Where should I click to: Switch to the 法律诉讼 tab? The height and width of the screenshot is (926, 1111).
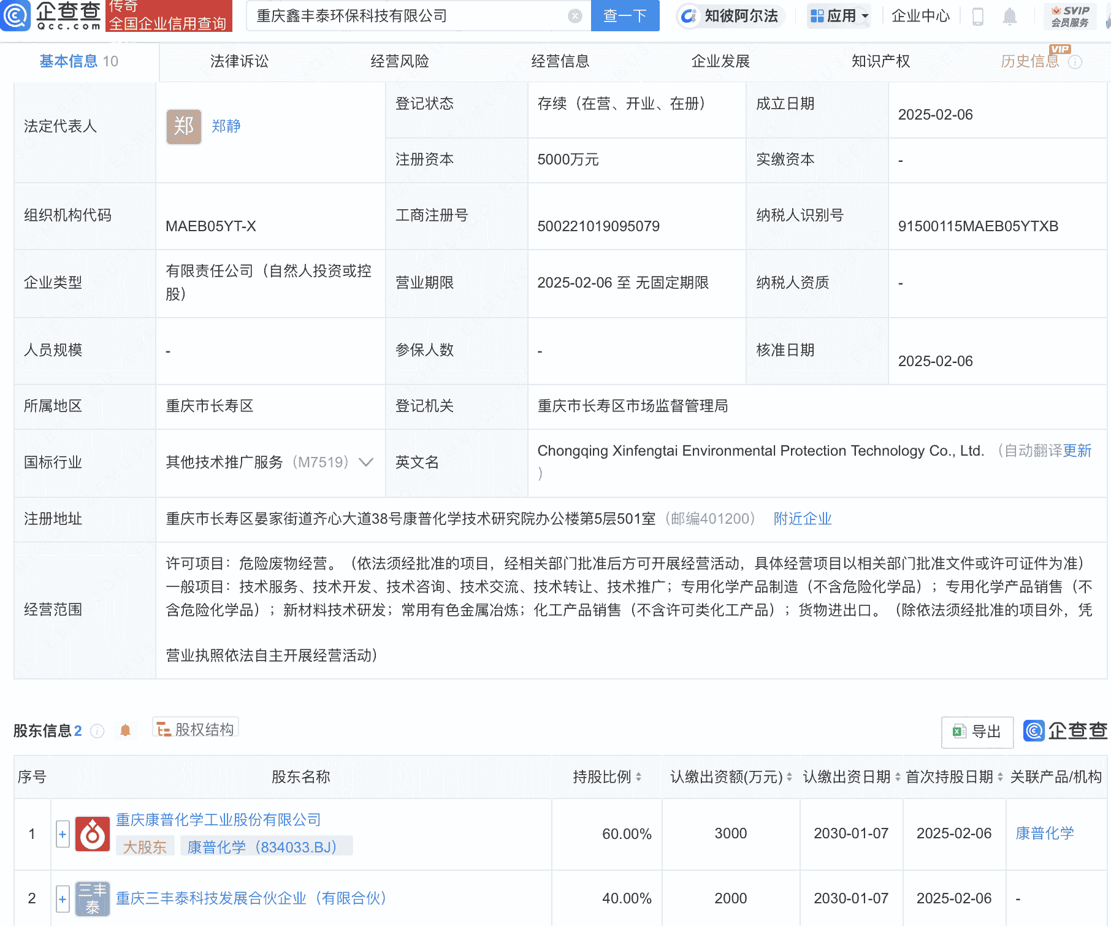[x=238, y=61]
